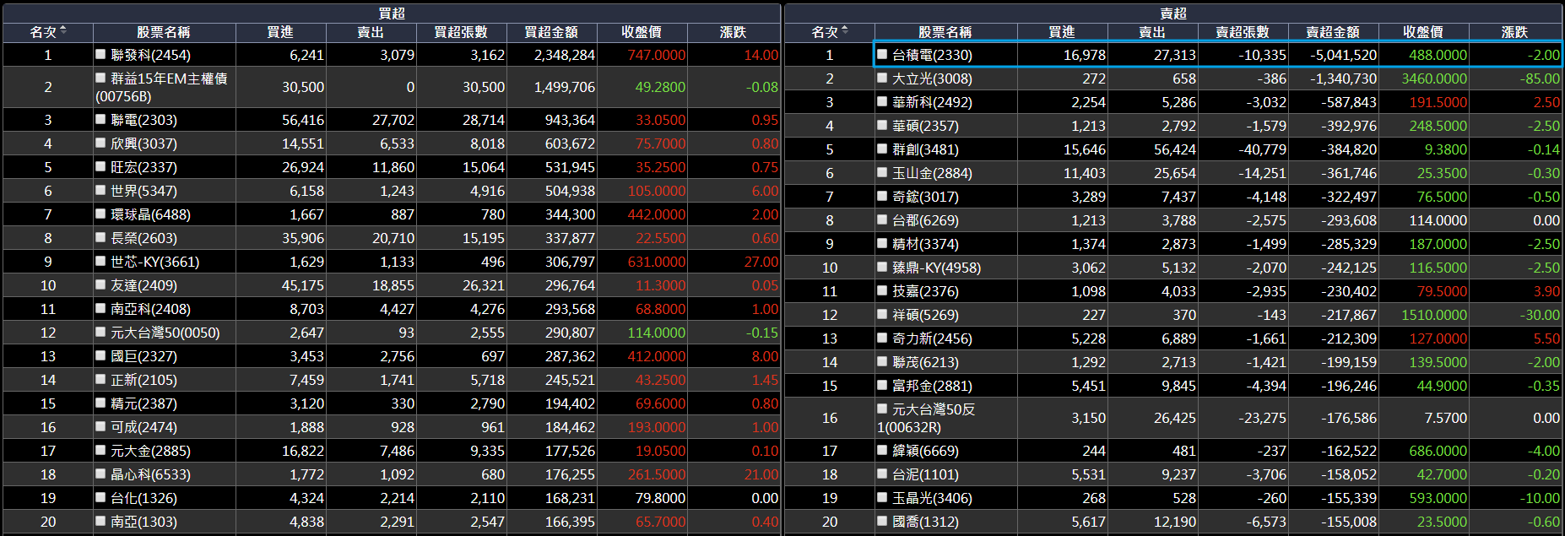The width and height of the screenshot is (1565, 536).
Task: Open stock name 玉晶光(3406)
Action: pyautogui.click(x=932, y=498)
